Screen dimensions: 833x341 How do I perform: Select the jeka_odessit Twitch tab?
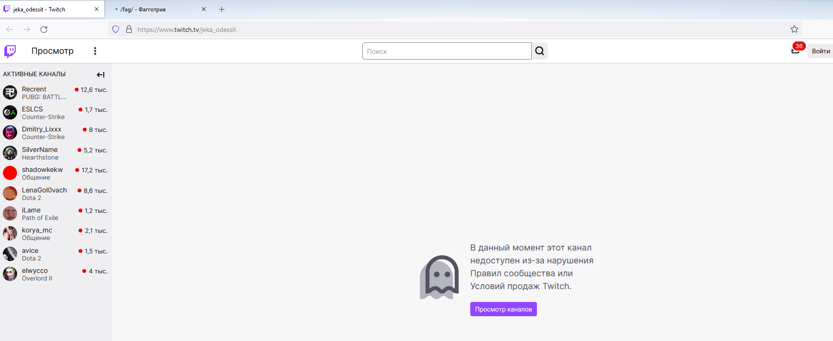click(52, 10)
